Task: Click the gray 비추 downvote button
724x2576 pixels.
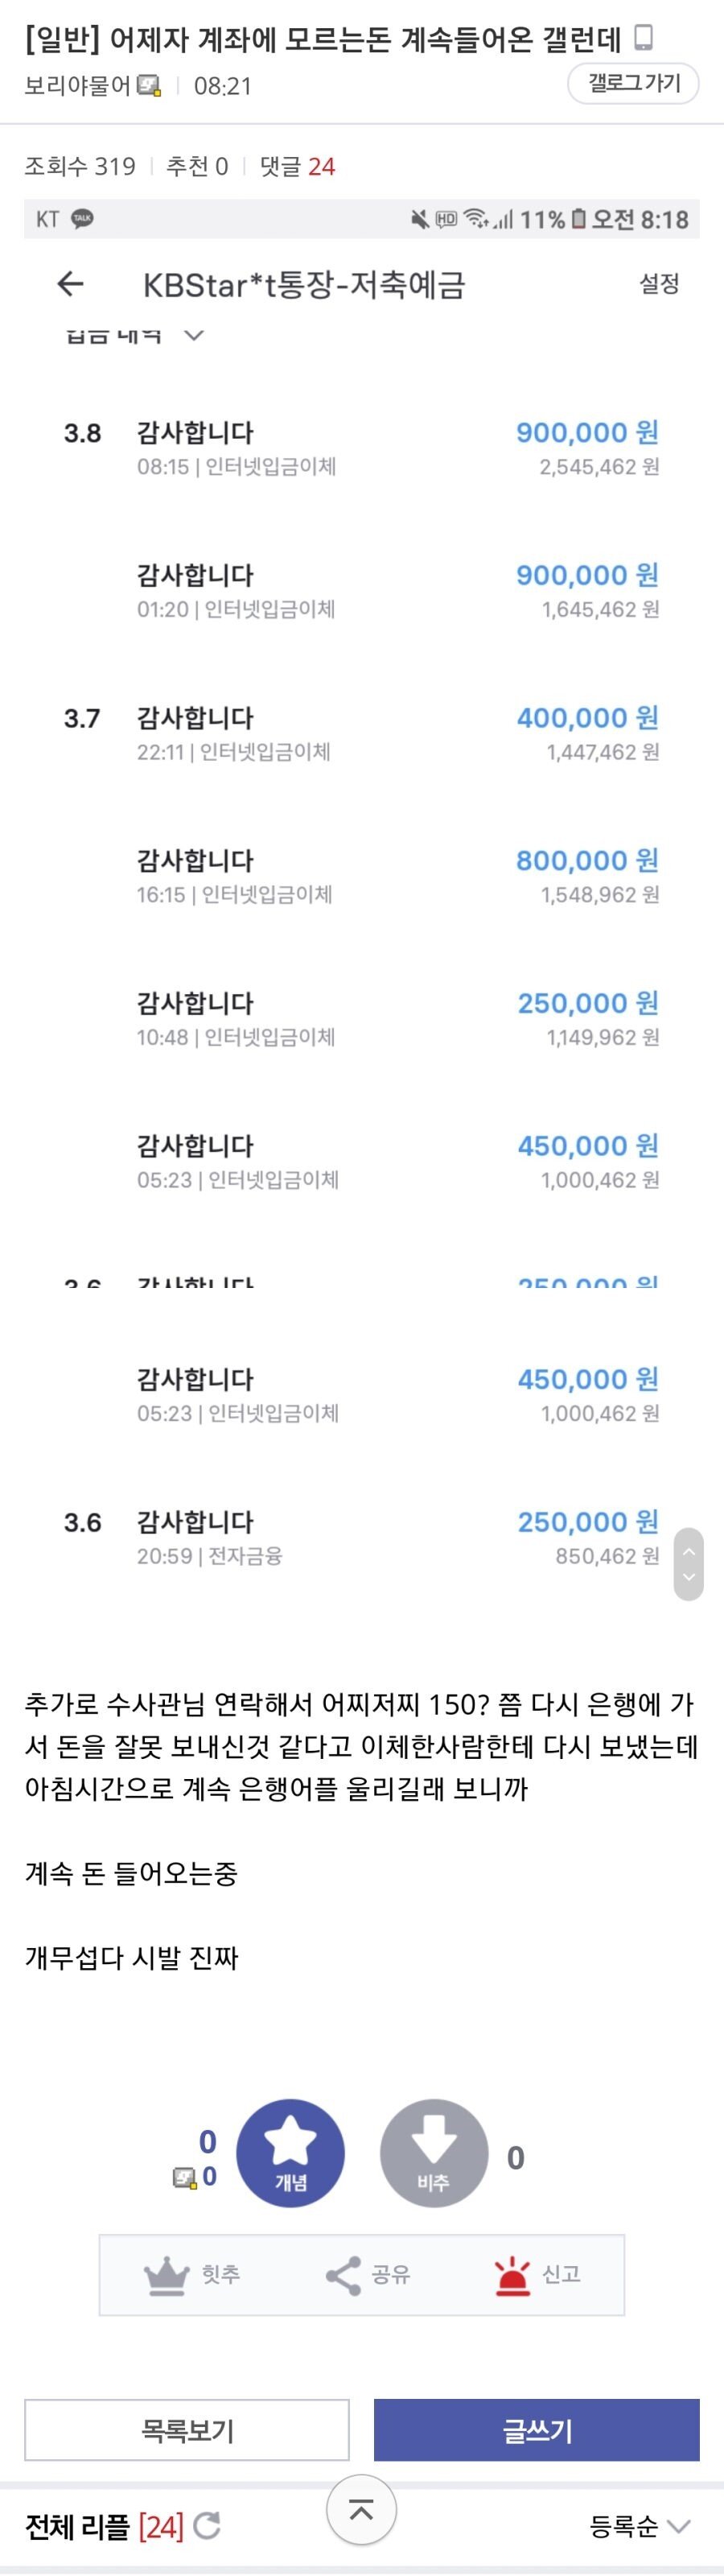Action: (434, 2153)
